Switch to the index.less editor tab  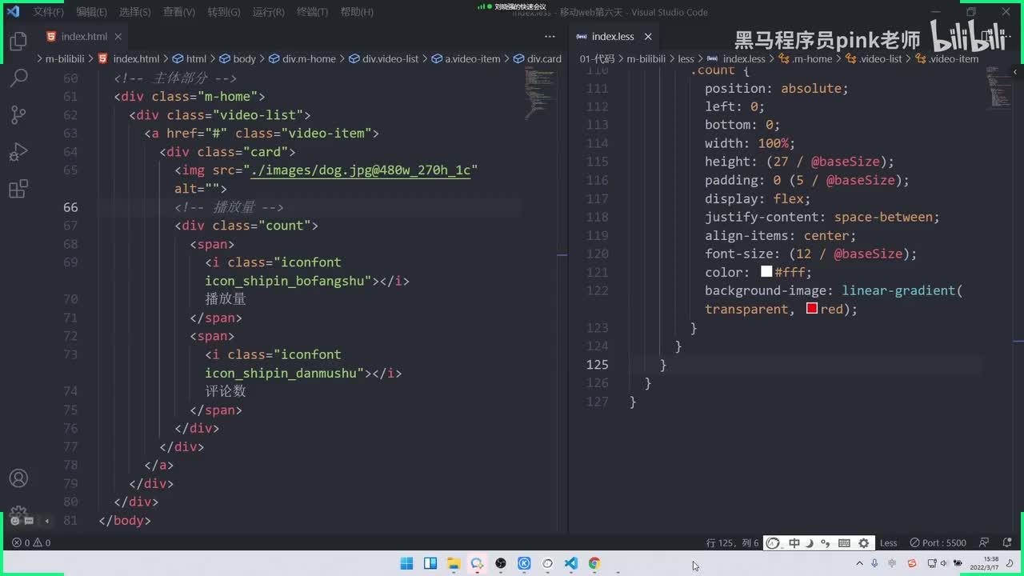click(x=613, y=37)
